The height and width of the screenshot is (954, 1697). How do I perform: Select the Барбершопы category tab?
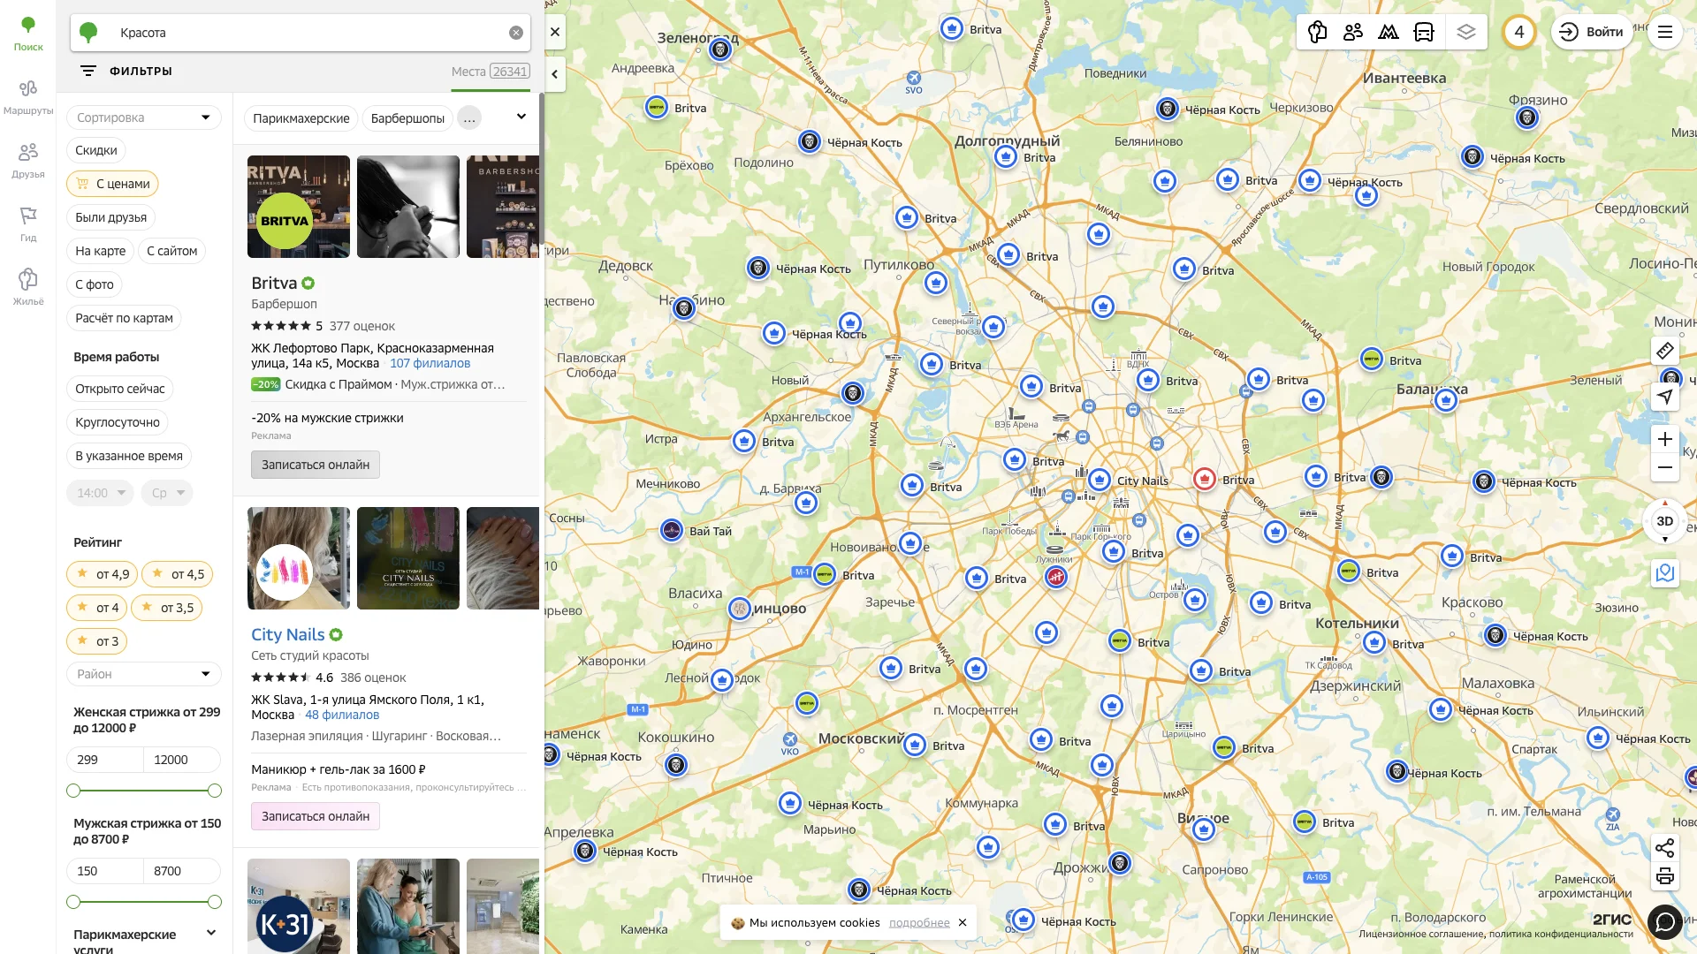(407, 118)
